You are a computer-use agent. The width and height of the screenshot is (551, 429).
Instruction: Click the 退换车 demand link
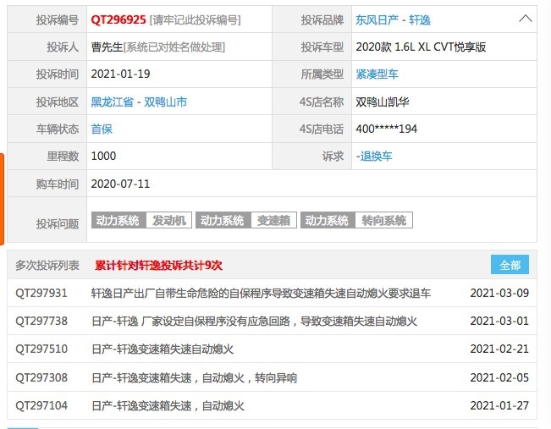(x=376, y=156)
